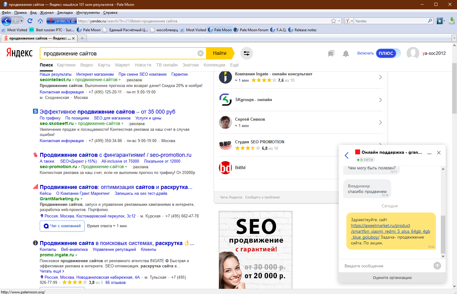Open the Файл menu

click(x=6, y=13)
